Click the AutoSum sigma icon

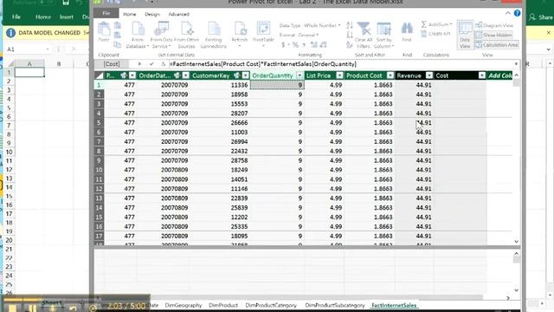tap(423, 24)
